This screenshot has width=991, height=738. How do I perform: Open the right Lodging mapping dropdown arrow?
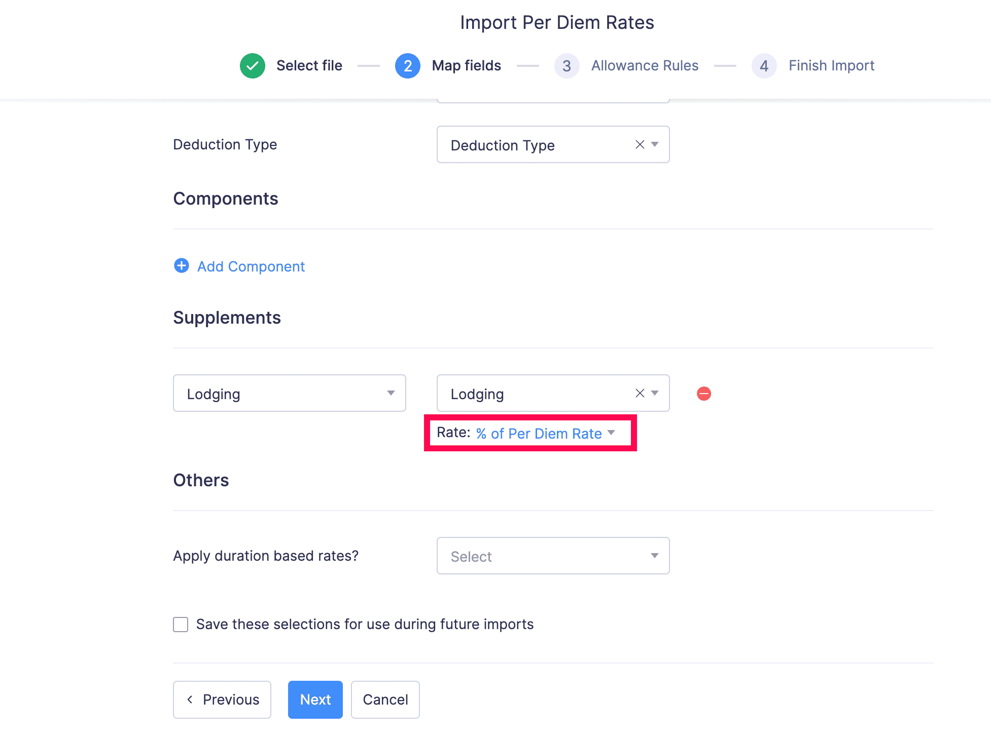point(655,393)
